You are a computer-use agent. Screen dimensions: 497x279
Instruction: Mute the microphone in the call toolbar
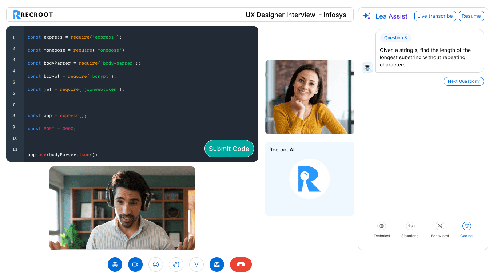[x=115, y=264]
